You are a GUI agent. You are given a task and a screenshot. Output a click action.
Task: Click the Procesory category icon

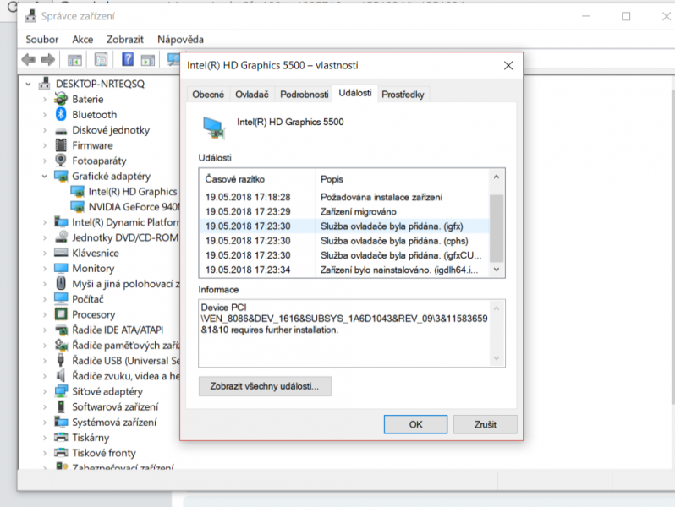[x=61, y=314]
